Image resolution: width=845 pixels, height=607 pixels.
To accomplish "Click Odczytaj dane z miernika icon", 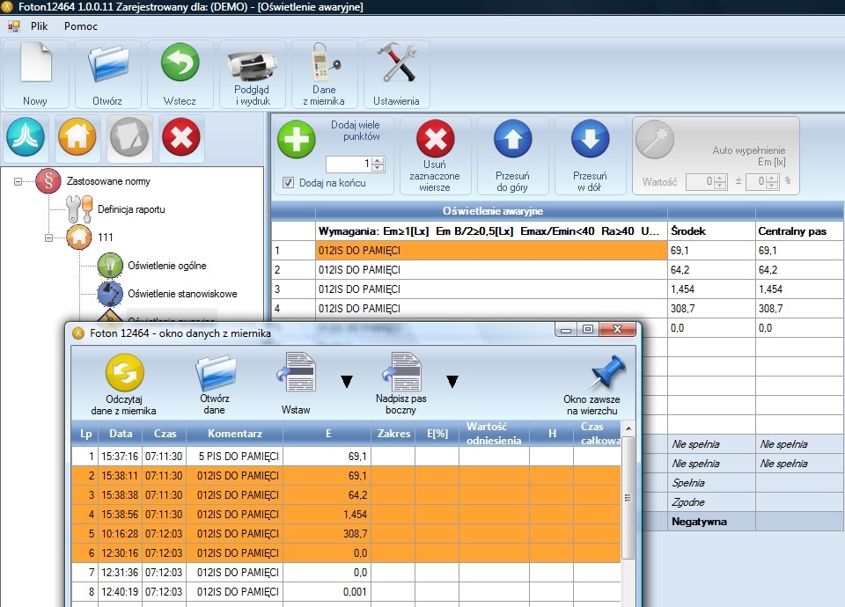I will tap(124, 373).
